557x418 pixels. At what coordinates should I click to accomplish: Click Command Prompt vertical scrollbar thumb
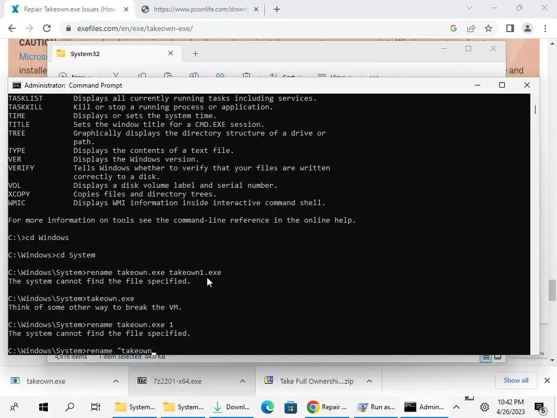click(535, 109)
